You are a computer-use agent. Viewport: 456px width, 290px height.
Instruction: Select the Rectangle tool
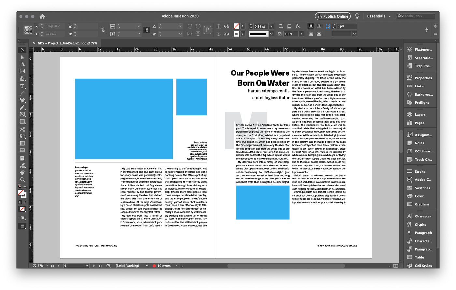[x=22, y=122]
